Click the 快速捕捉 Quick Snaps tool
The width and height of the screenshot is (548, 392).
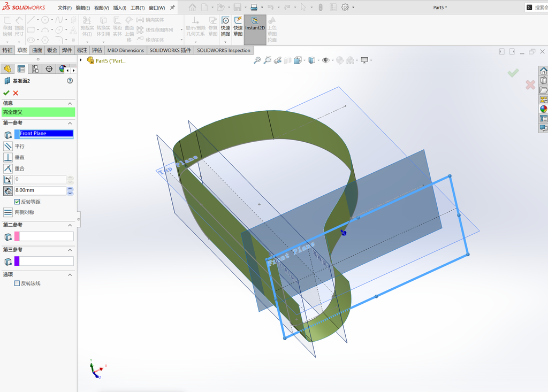pos(225,27)
